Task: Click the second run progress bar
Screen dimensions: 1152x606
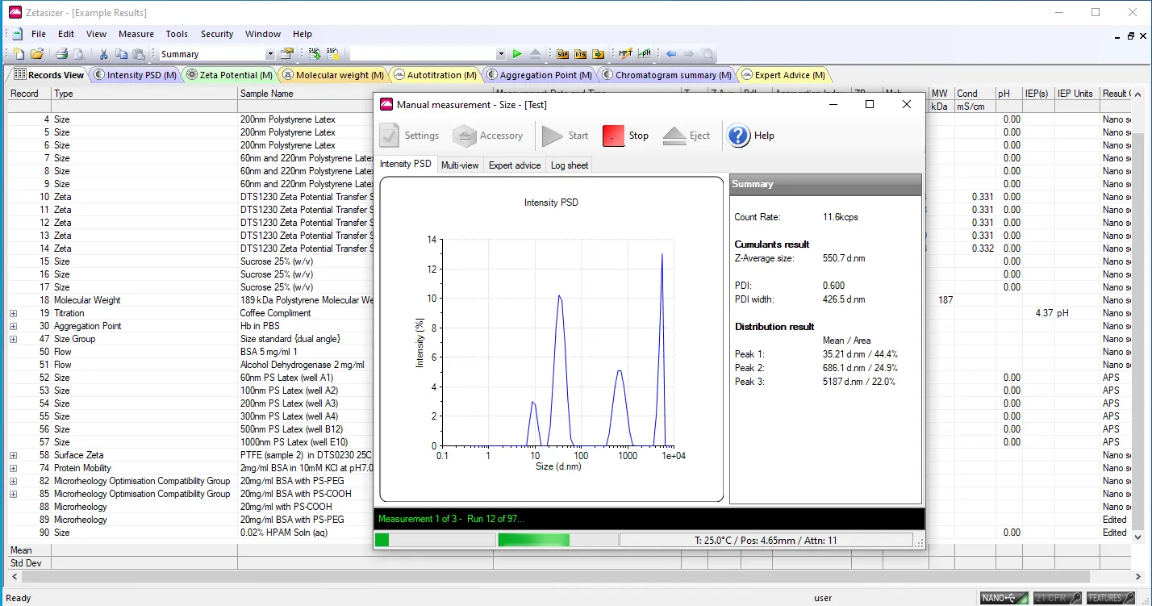Action: [x=557, y=540]
